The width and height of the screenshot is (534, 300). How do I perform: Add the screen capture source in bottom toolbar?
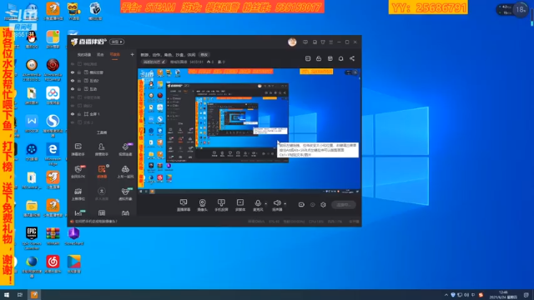tap(184, 205)
